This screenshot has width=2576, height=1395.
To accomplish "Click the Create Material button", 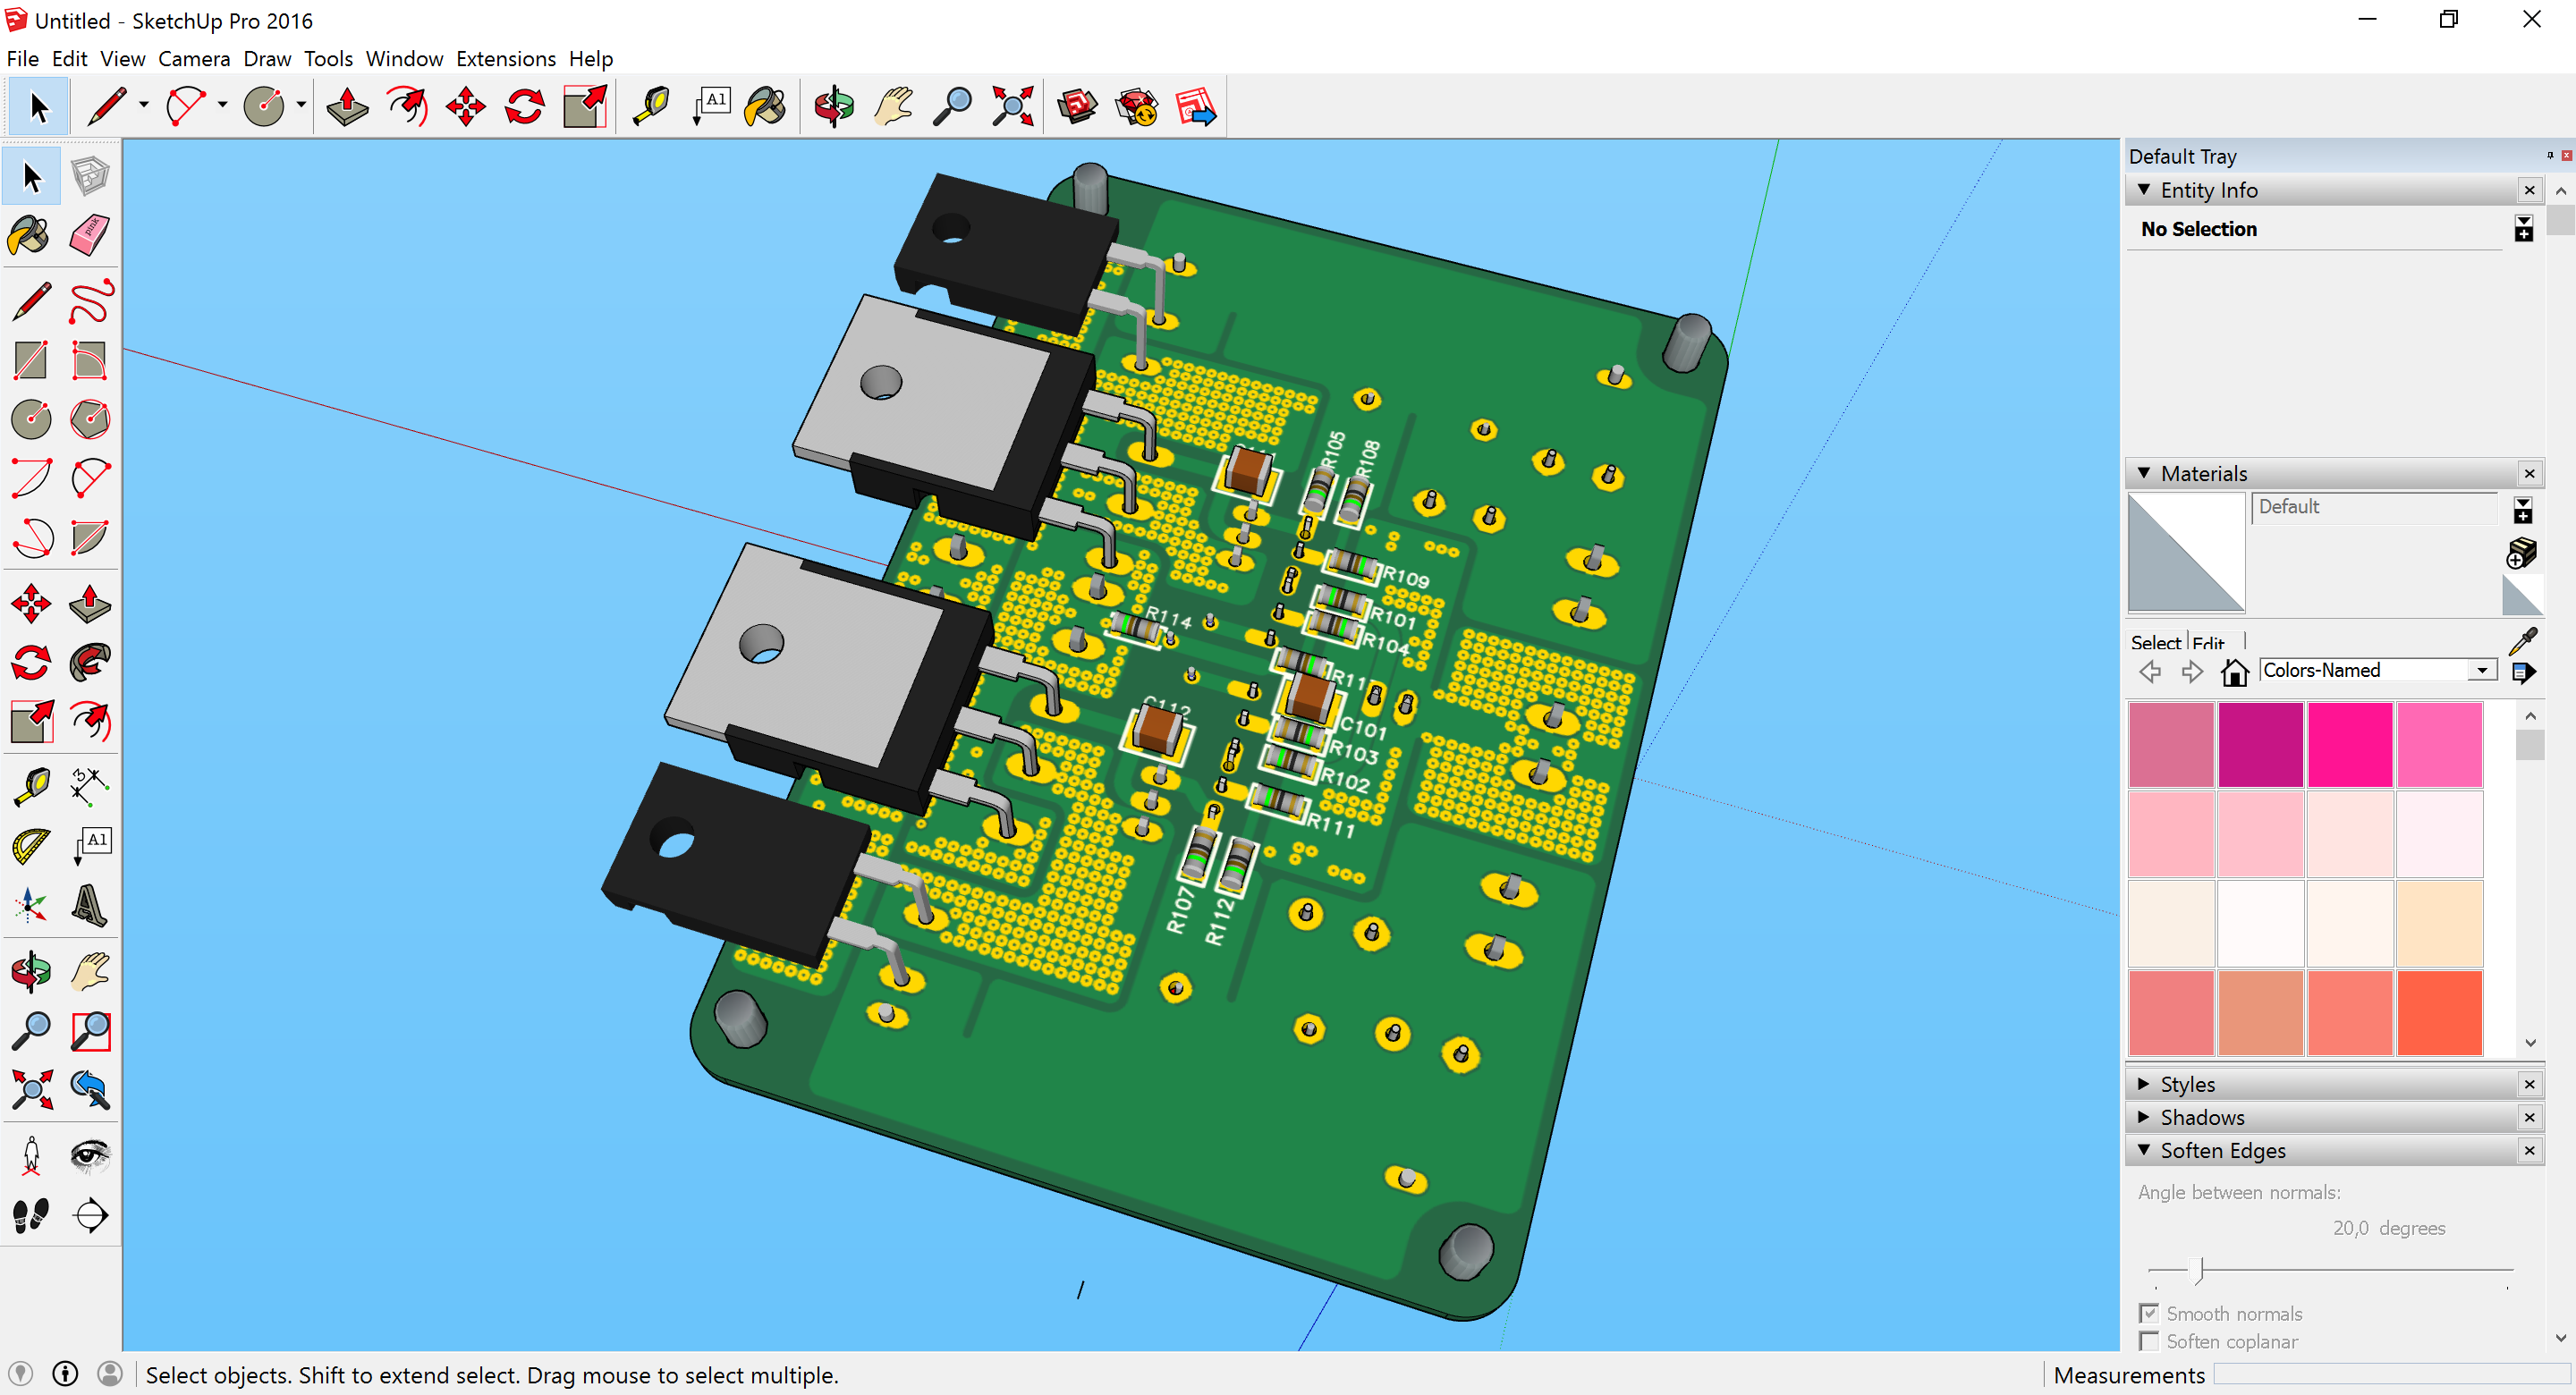I will click(x=2522, y=553).
